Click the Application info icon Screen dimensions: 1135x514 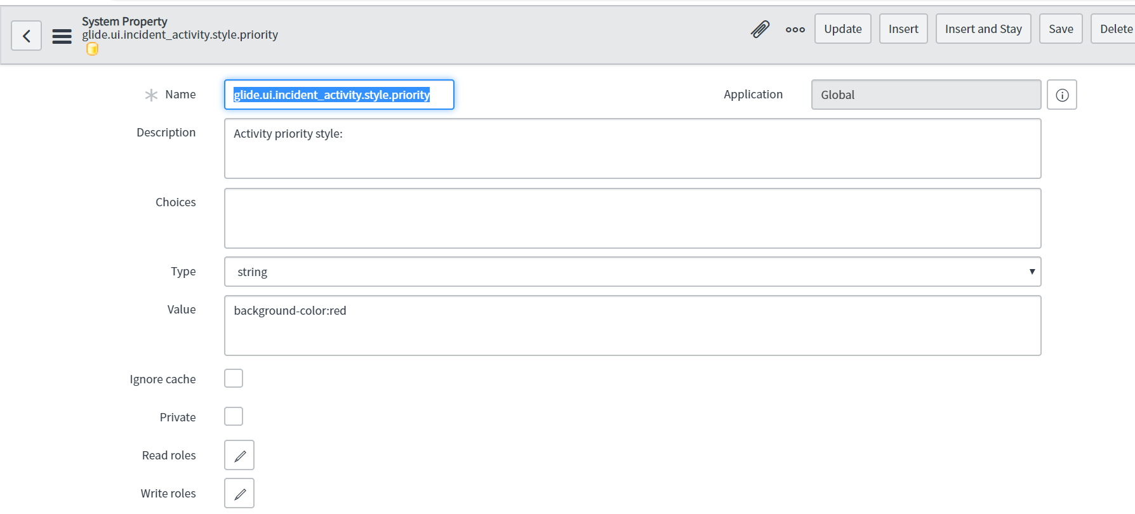point(1062,95)
